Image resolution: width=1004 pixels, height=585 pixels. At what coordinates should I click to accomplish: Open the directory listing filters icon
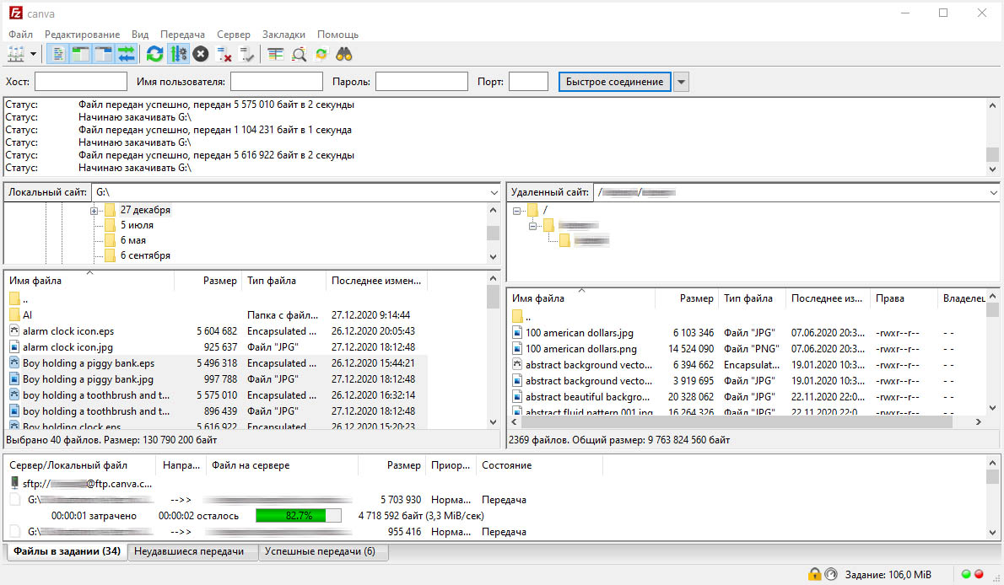(x=275, y=54)
